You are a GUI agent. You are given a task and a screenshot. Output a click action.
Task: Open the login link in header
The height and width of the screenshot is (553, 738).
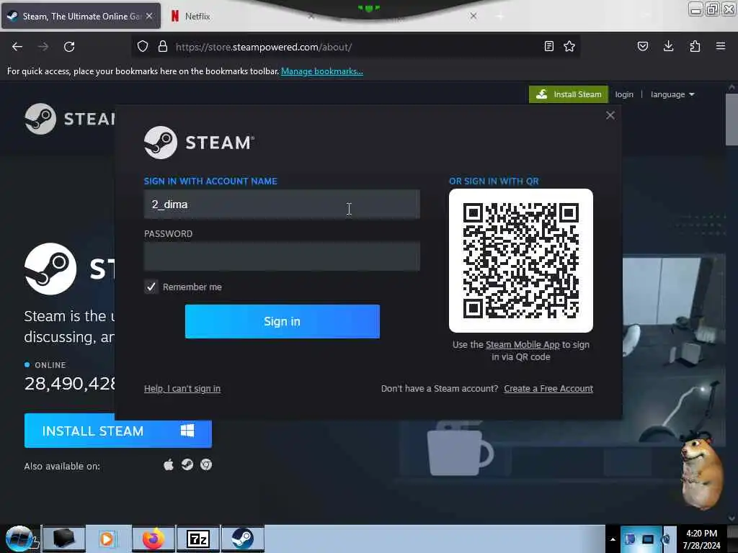[x=624, y=94]
